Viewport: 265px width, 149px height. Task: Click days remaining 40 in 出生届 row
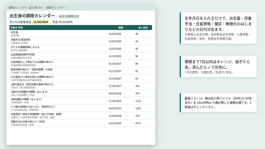click(137, 34)
